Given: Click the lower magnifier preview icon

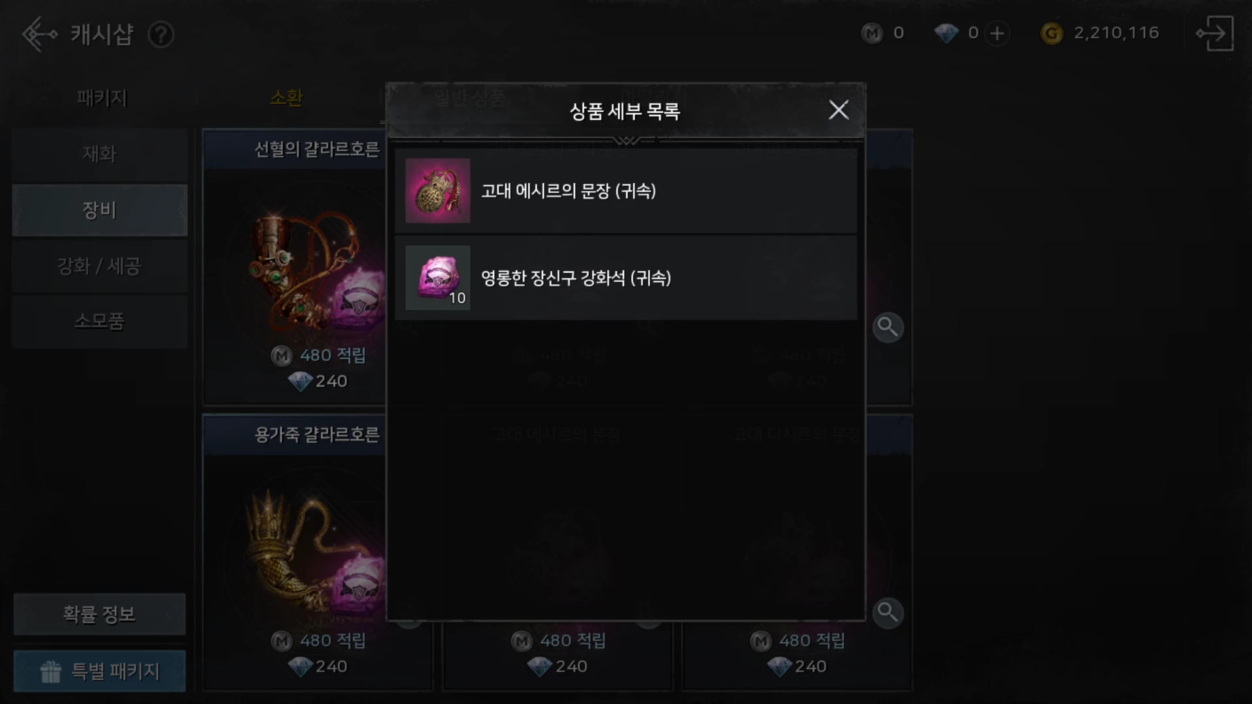Looking at the screenshot, I should click(x=887, y=613).
